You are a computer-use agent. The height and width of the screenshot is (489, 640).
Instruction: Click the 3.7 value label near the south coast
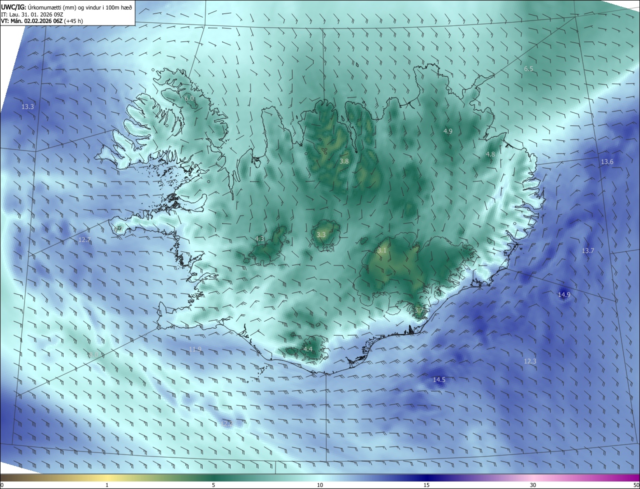(x=419, y=310)
